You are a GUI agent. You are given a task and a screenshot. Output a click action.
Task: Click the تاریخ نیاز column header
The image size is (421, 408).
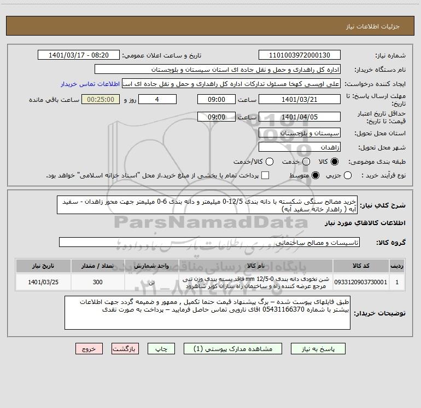point(43,266)
